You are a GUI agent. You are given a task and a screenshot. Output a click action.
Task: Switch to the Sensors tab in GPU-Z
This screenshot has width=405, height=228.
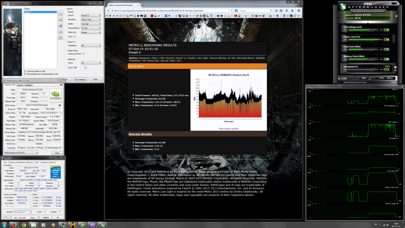pyautogui.click(x=20, y=85)
